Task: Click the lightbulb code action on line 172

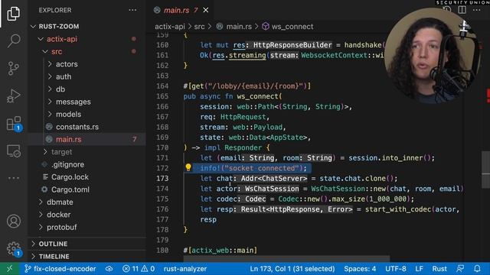Action: 188,167
